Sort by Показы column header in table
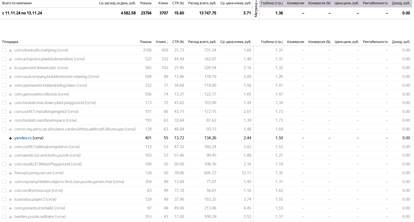 [145, 42]
